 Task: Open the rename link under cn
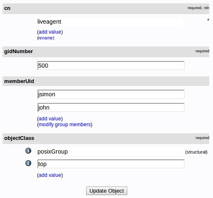(x=45, y=38)
